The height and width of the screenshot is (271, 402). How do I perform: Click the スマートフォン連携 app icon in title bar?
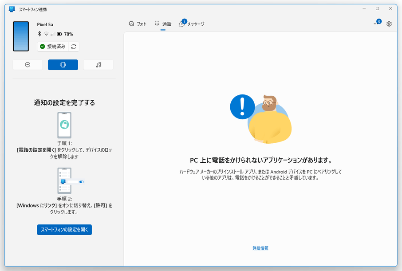(12, 9)
